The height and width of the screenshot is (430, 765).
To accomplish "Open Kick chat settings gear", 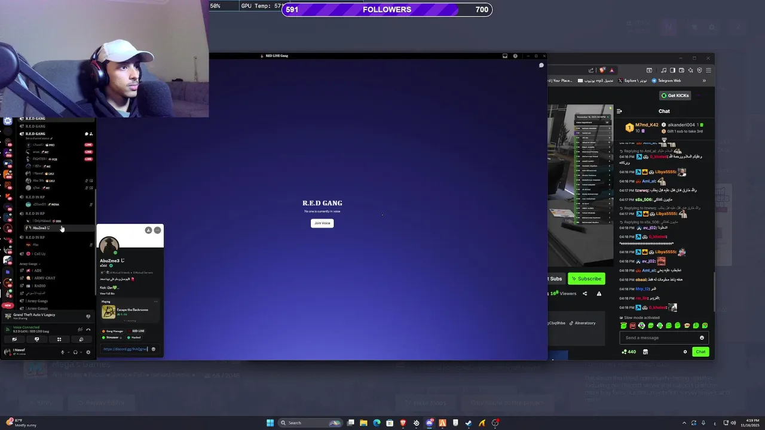I will pyautogui.click(x=686, y=352).
